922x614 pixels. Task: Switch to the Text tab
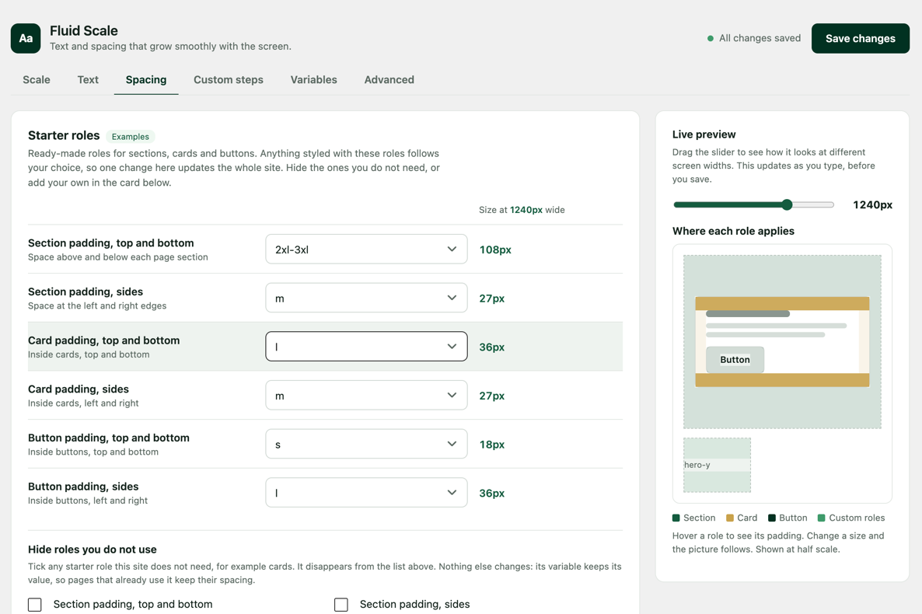click(x=88, y=79)
